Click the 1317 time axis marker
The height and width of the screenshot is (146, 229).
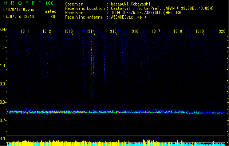pos(156,31)
